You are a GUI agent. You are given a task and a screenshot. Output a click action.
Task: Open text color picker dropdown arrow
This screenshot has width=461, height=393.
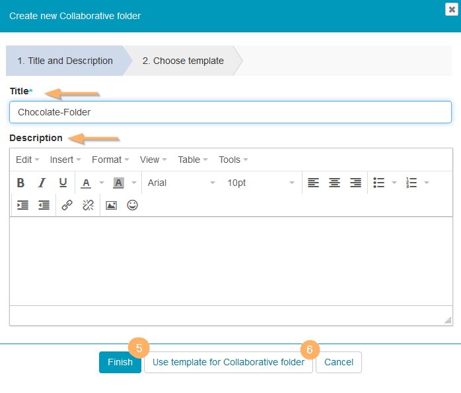click(101, 183)
